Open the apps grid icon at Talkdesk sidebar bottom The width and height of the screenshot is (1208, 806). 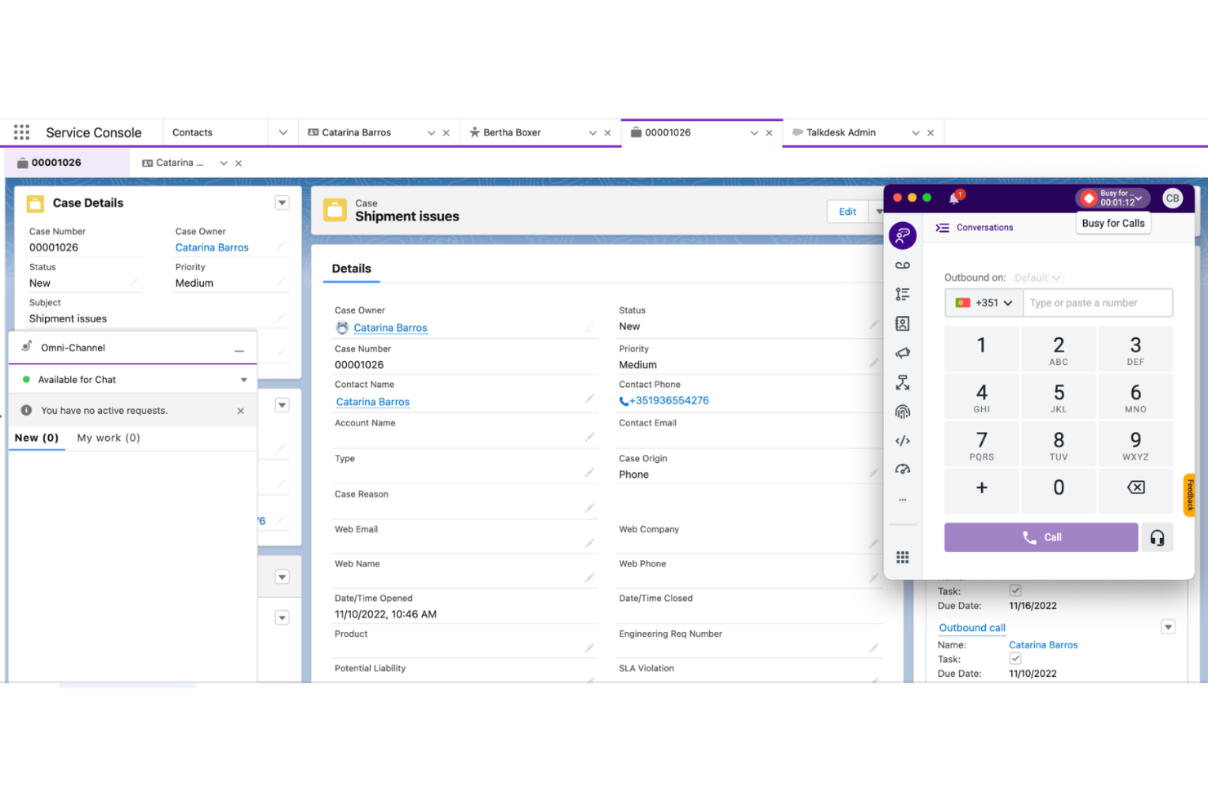903,557
